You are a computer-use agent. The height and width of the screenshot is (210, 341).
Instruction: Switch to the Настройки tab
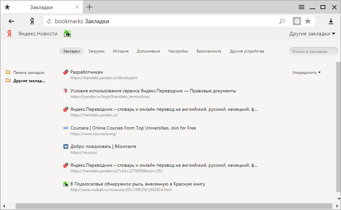coord(178,51)
